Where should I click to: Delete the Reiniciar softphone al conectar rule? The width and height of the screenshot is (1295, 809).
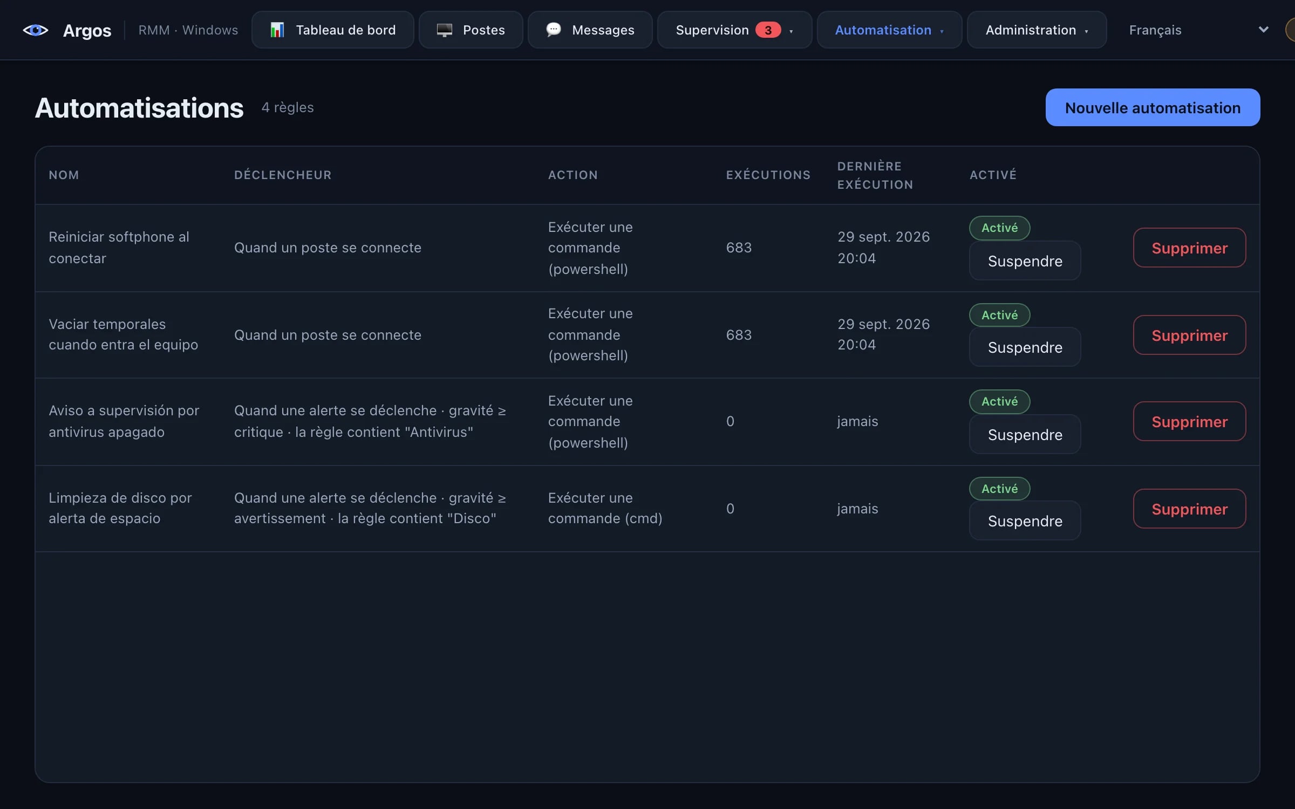(x=1189, y=248)
